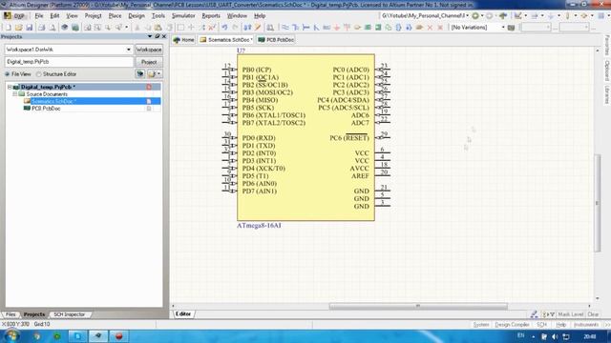Open the Place menu
Image resolution: width=611 pixels, height=343 pixels.
coord(115,16)
